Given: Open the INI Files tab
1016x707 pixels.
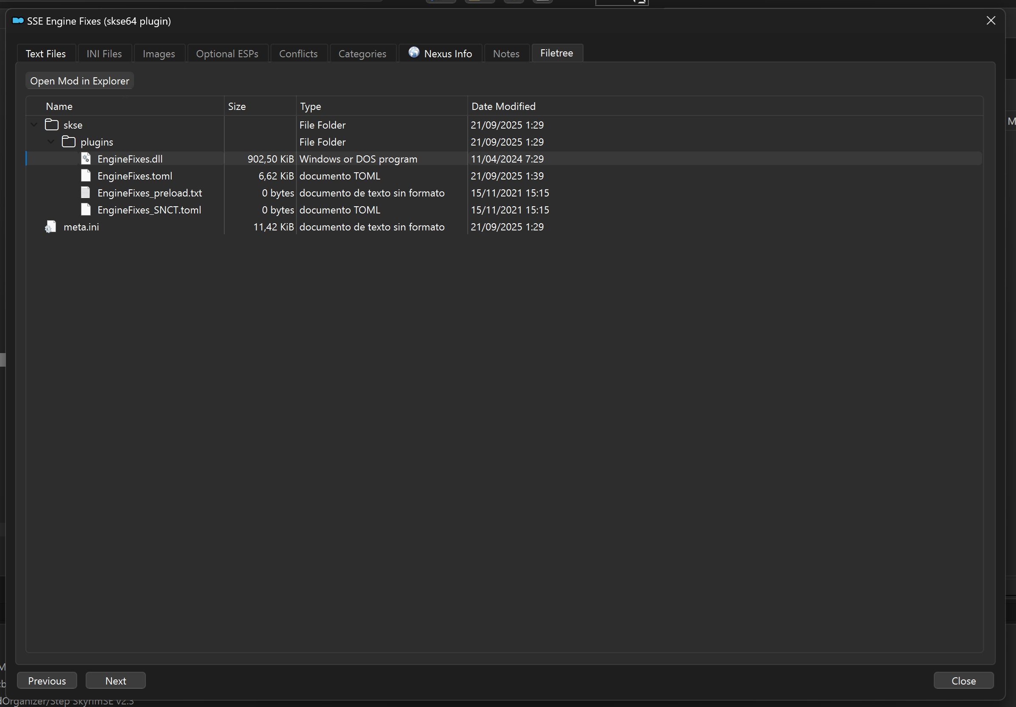Looking at the screenshot, I should [x=104, y=53].
